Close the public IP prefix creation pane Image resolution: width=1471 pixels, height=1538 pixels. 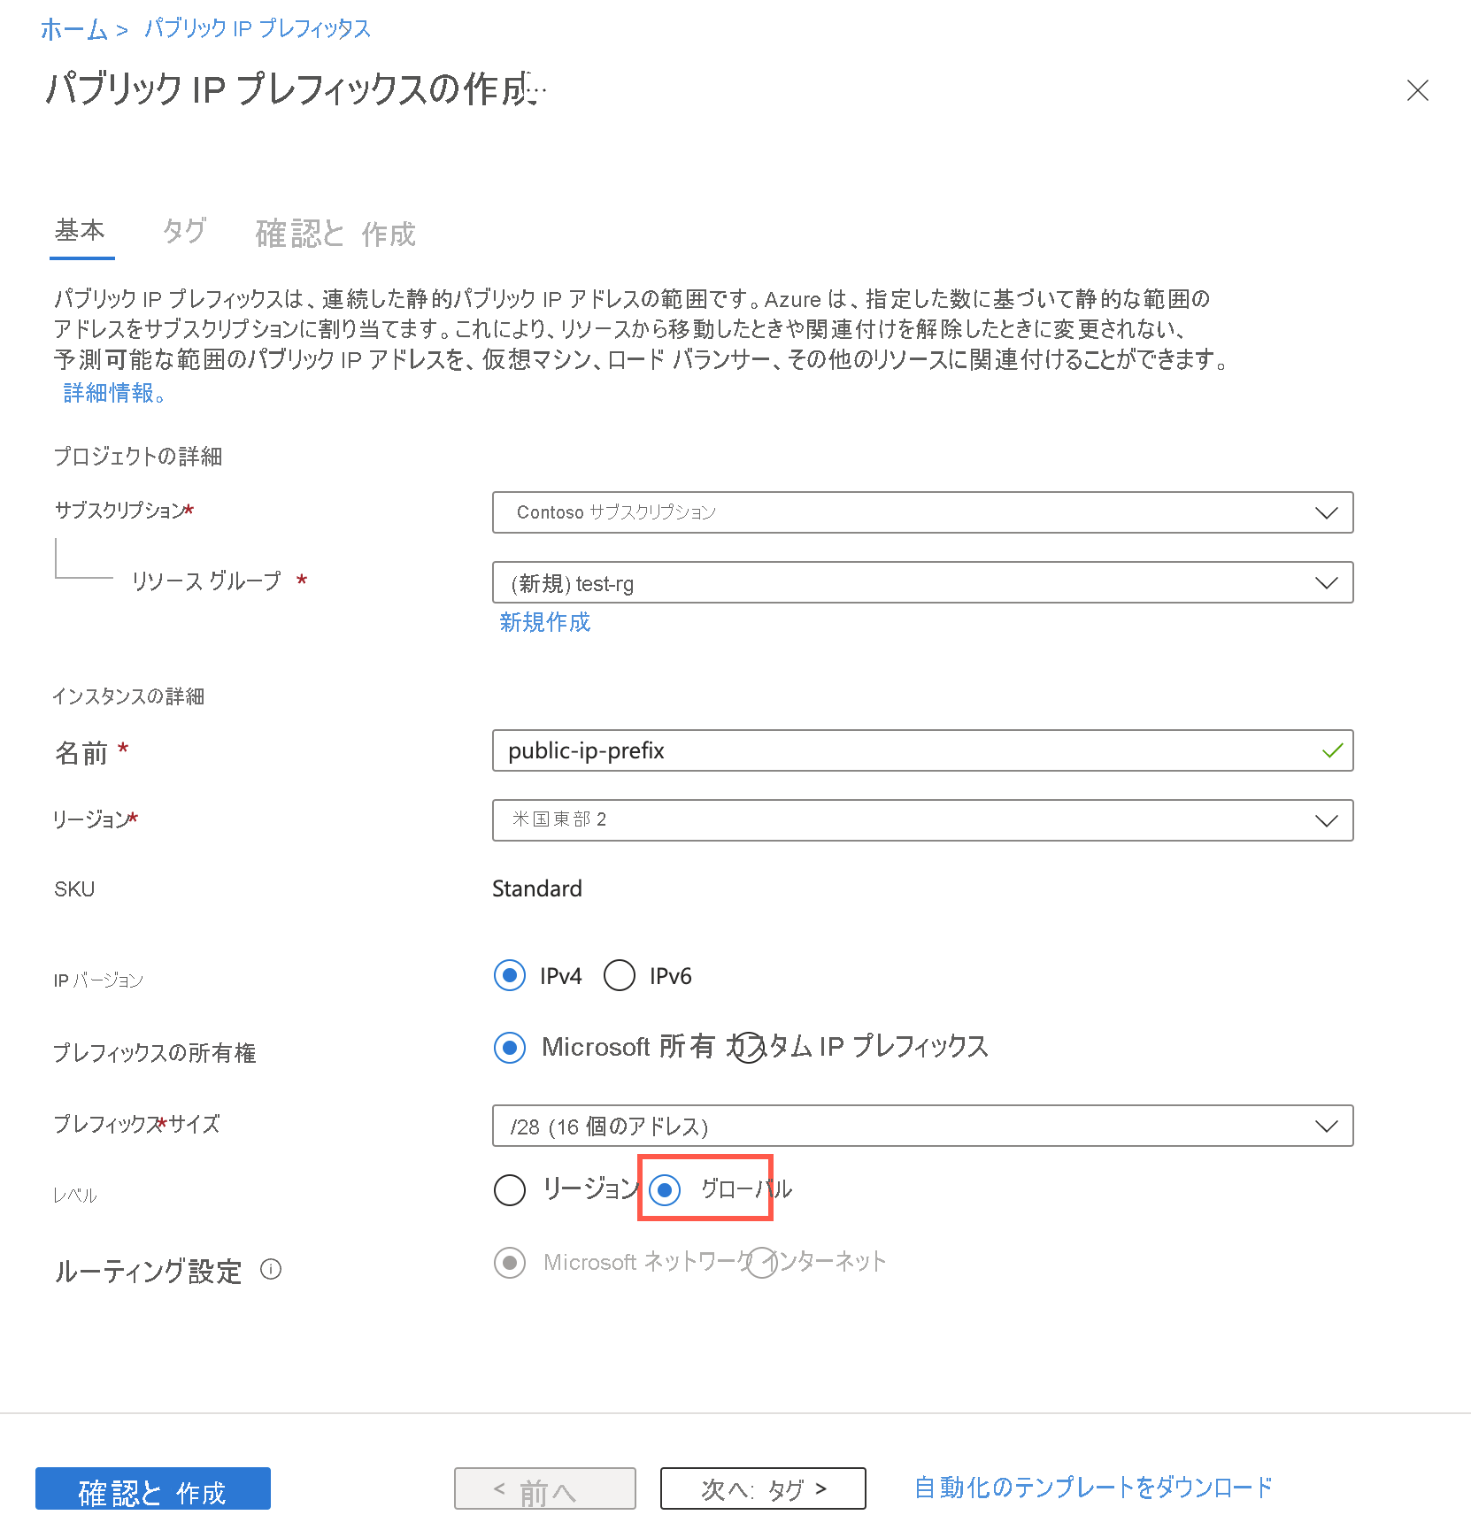tap(1417, 90)
